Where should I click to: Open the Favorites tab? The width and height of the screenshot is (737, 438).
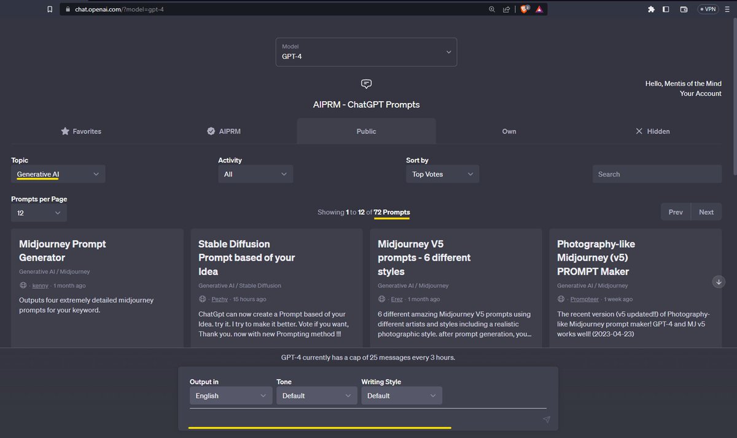pos(81,131)
